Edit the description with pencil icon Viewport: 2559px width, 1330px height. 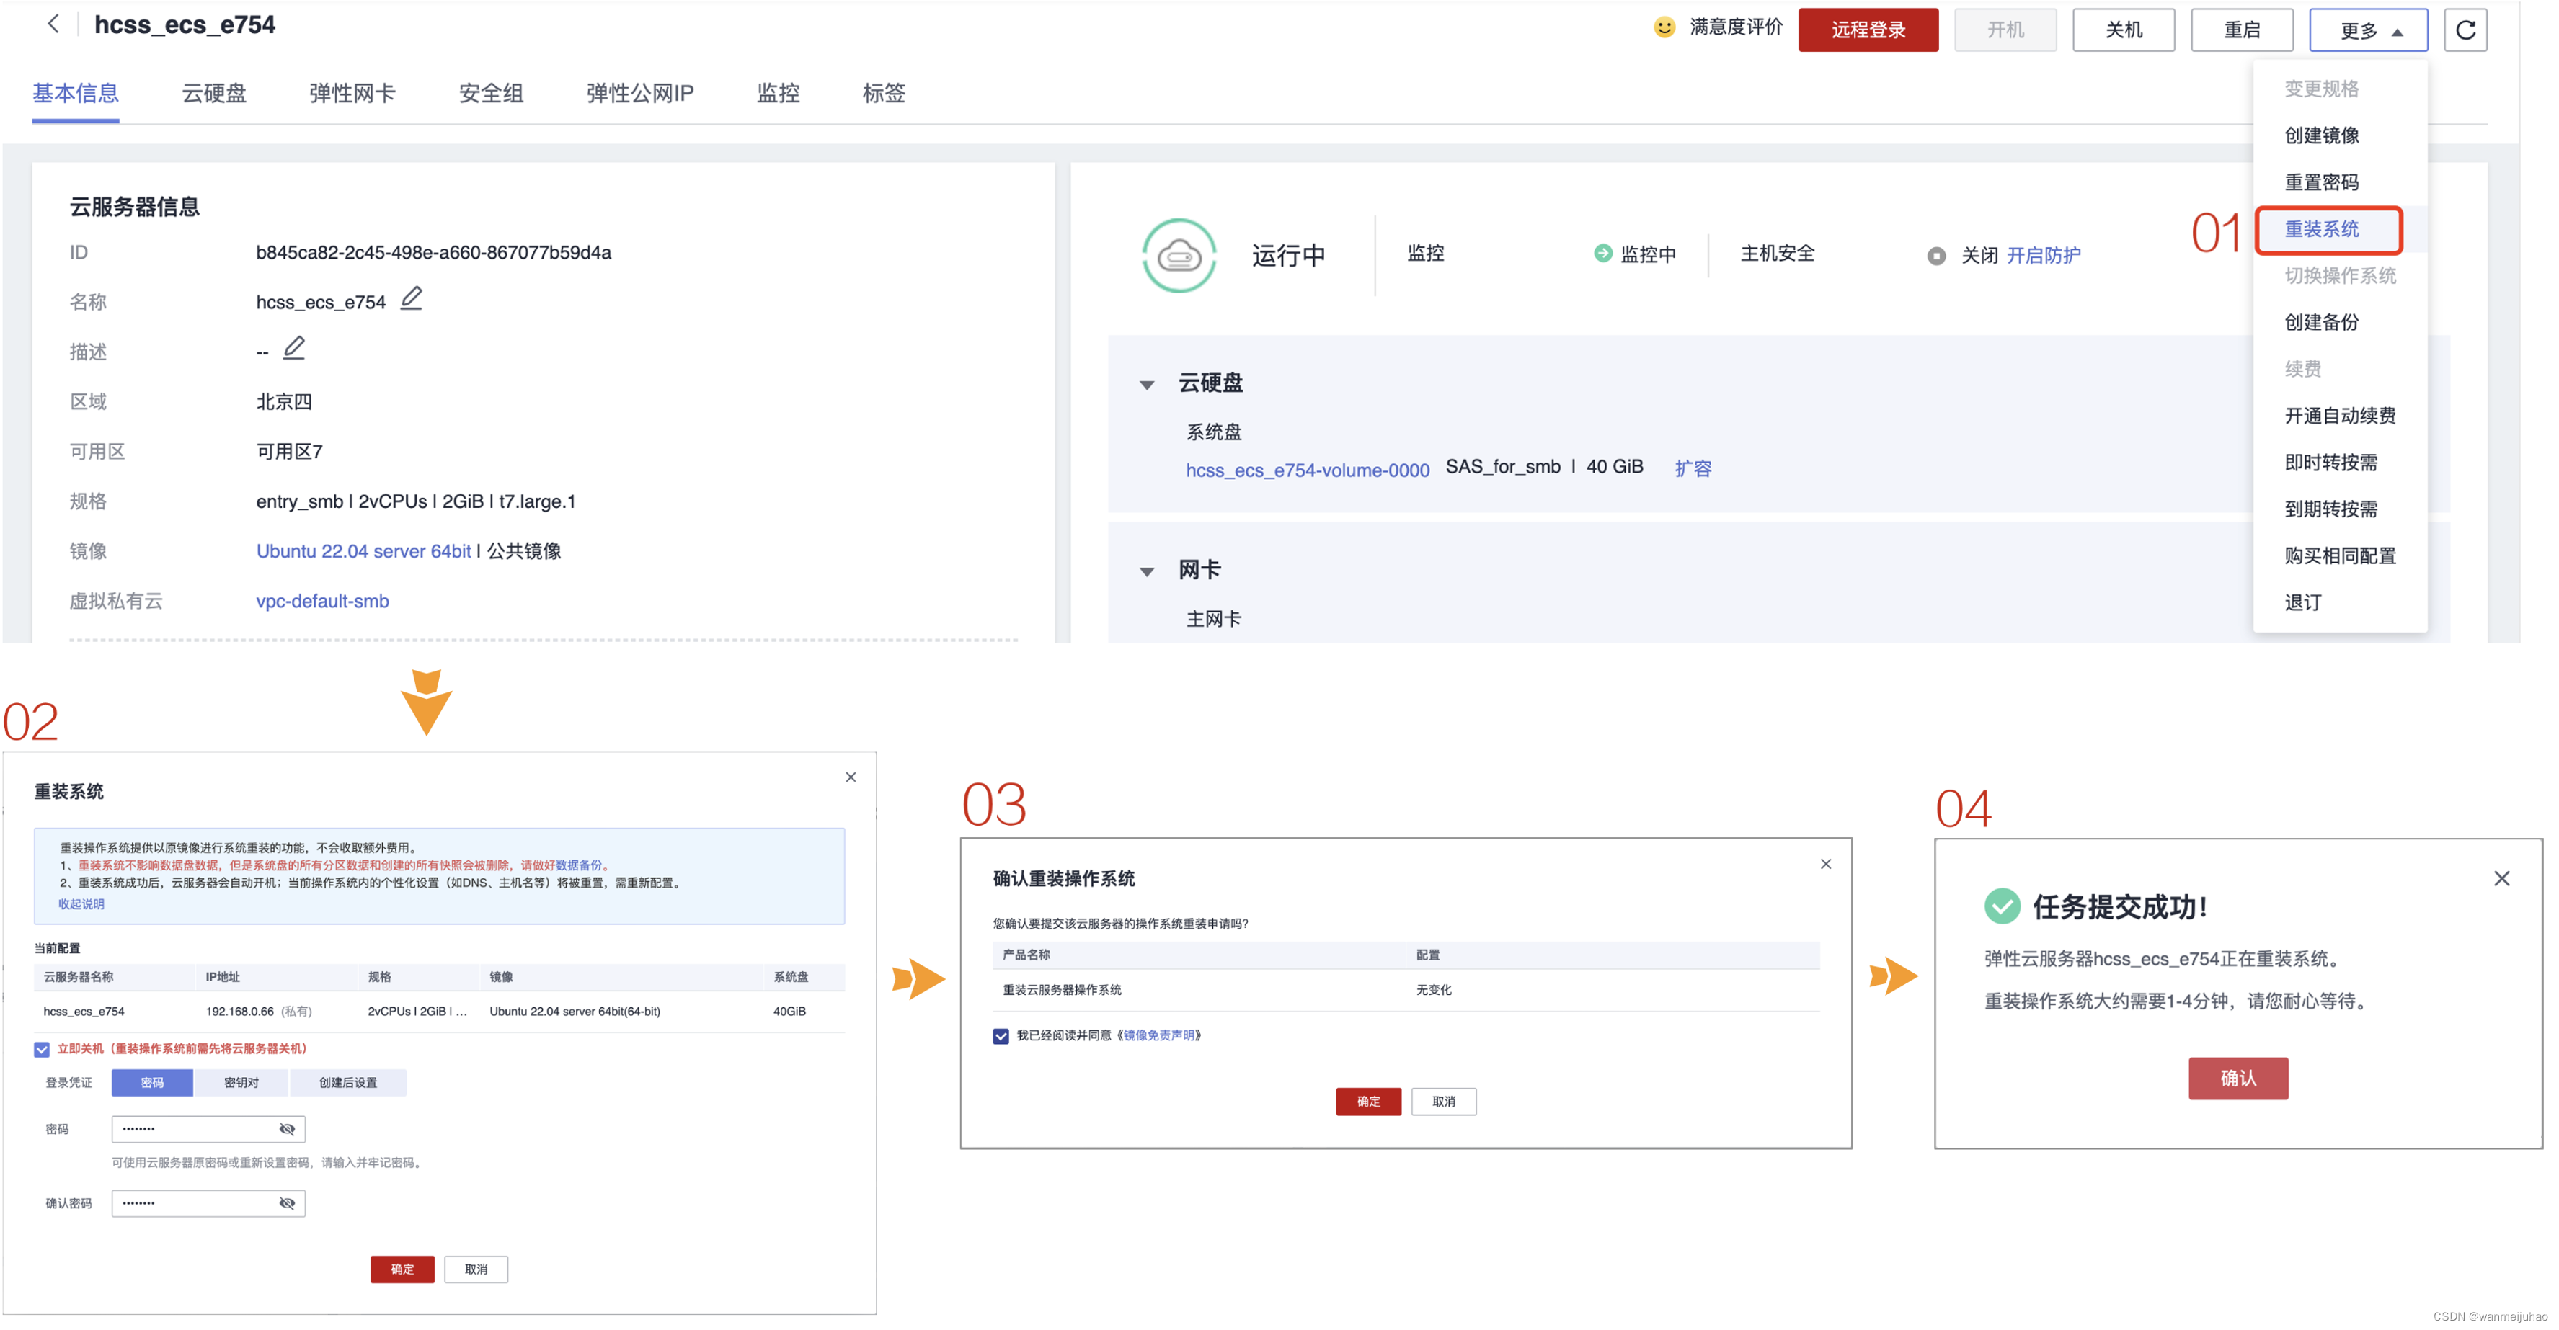coord(294,349)
